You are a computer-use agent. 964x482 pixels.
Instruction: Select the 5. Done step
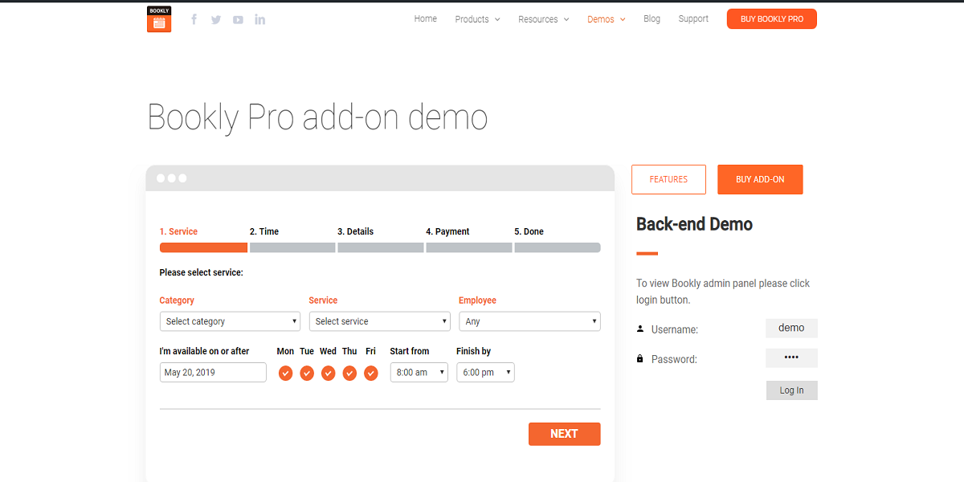click(x=529, y=231)
